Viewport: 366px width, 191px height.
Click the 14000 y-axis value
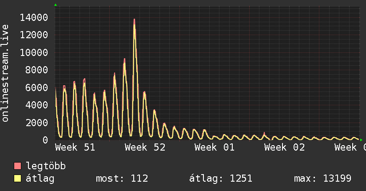(34, 17)
